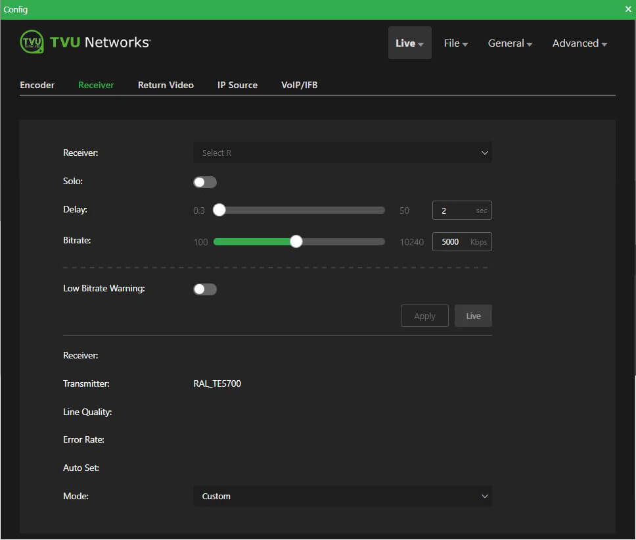Close the Config window
Image resolution: width=636 pixels, height=540 pixels.
click(628, 9)
